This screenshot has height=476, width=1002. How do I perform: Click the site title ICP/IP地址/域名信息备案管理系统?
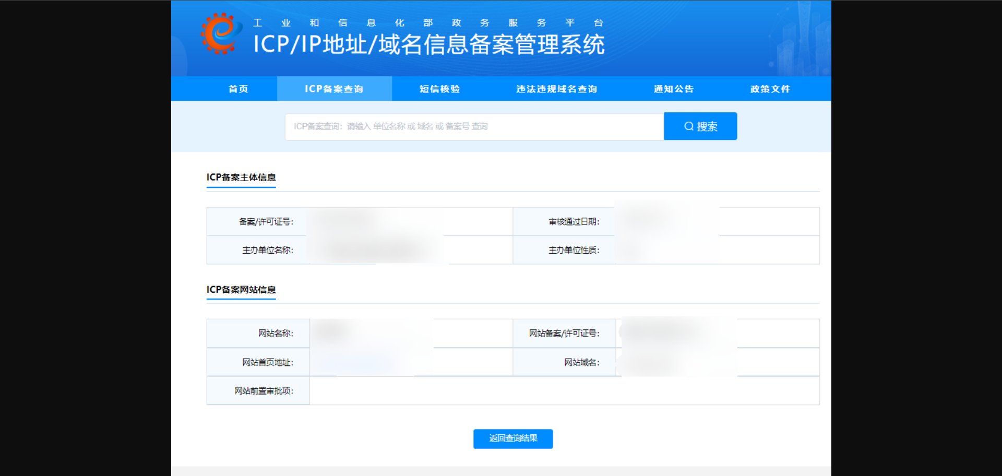pos(428,45)
